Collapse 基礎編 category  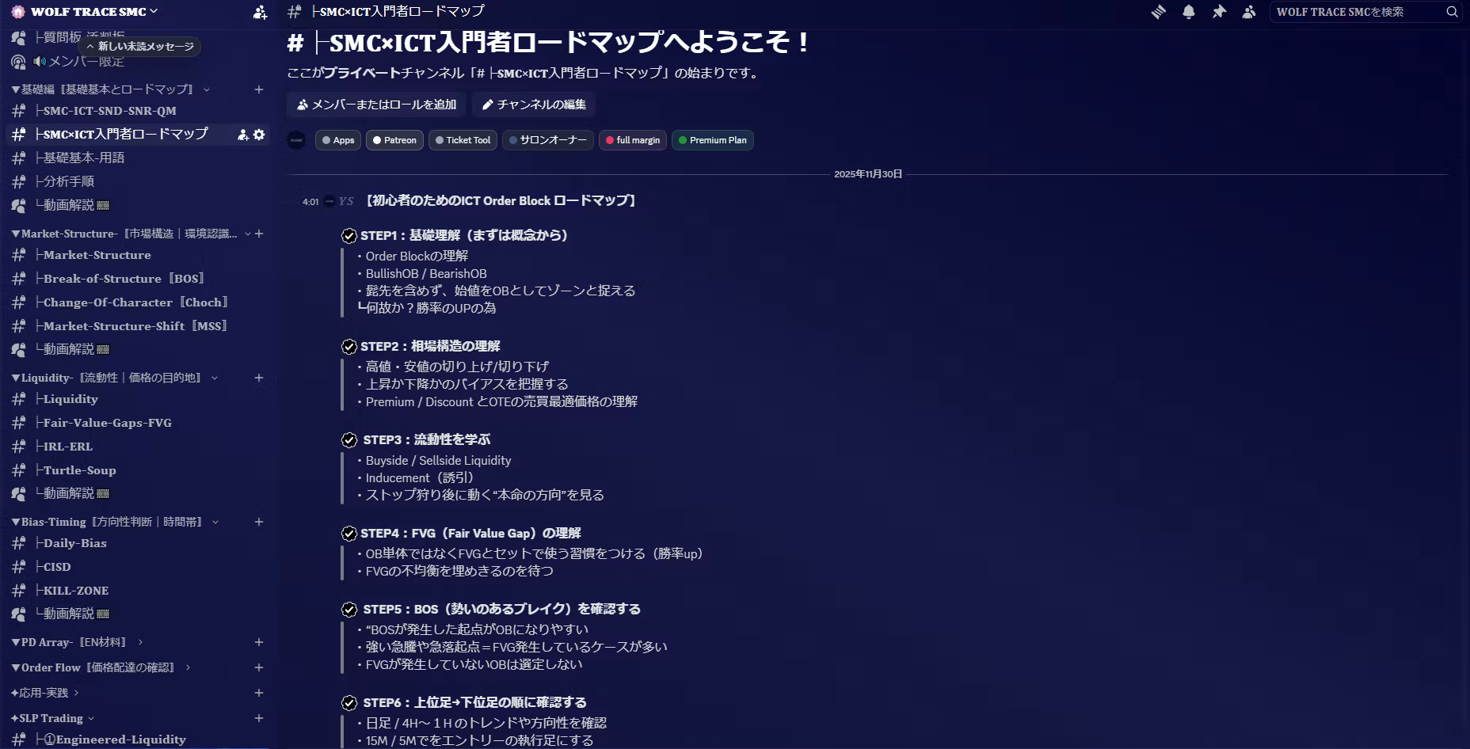[108, 89]
